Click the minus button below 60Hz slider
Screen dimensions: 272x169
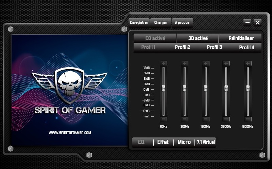[164, 119]
